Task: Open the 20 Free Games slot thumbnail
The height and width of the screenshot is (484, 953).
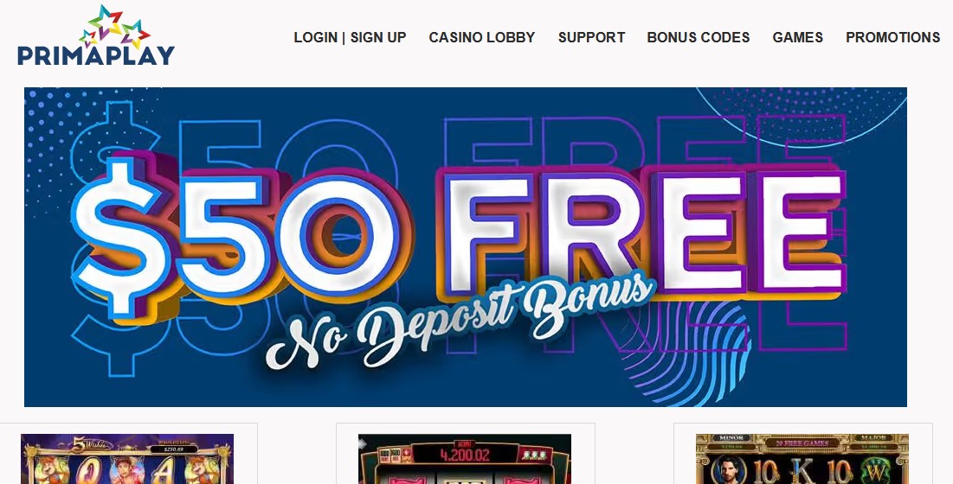Action: pos(802,459)
